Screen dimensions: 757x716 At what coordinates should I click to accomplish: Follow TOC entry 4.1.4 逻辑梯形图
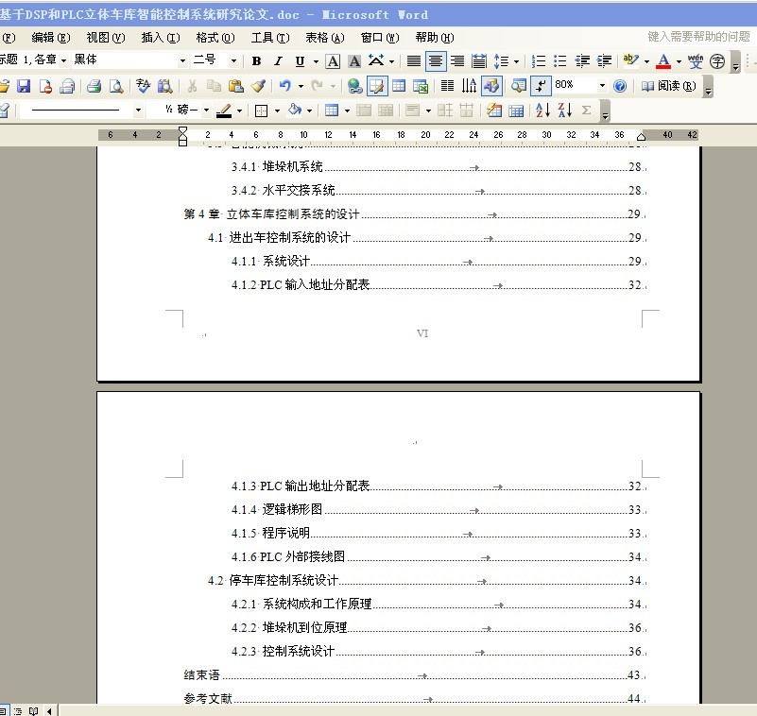tap(439, 510)
